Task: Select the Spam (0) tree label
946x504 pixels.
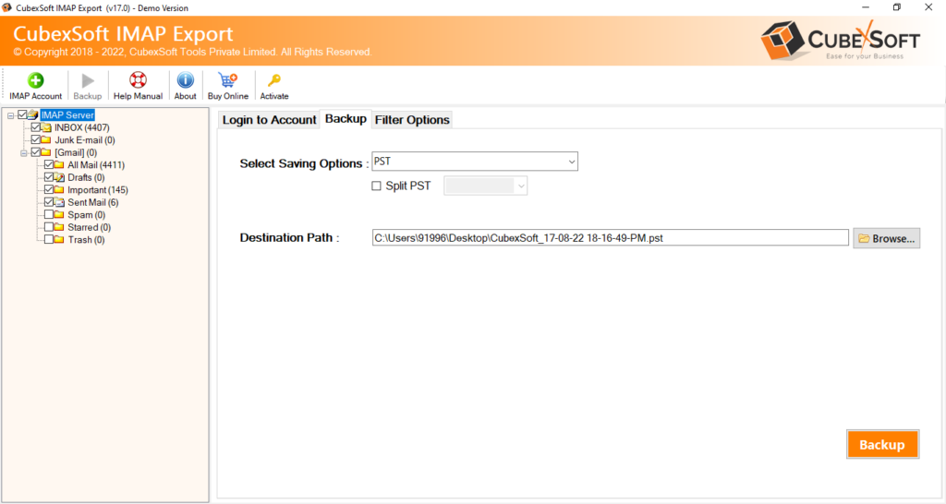Action: [86, 215]
